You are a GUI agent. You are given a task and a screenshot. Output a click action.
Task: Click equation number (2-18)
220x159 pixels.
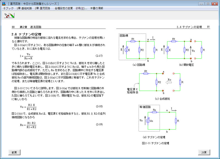(x=99, y=106)
